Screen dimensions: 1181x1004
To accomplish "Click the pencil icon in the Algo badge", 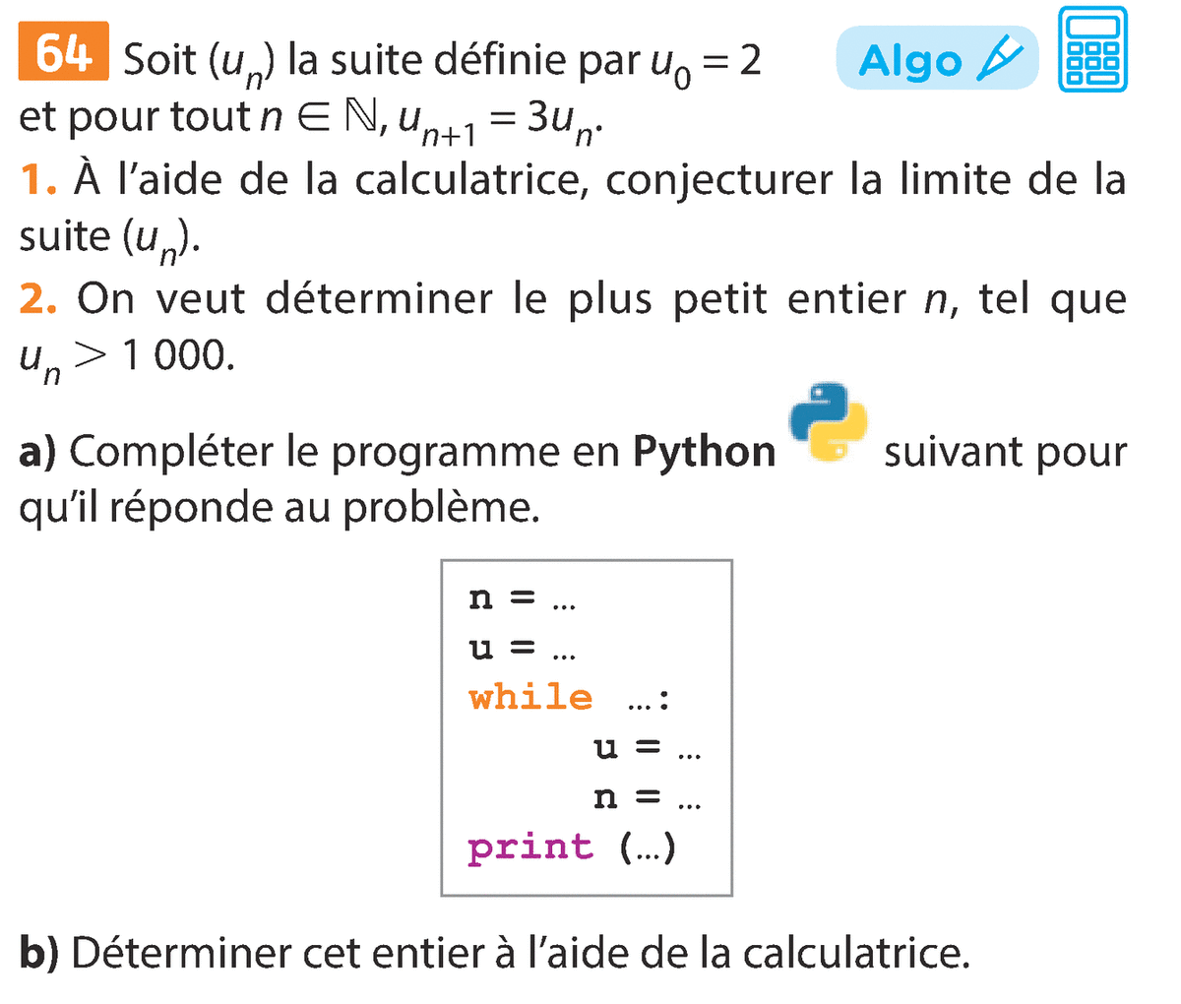I will pyautogui.click(x=1004, y=59).
